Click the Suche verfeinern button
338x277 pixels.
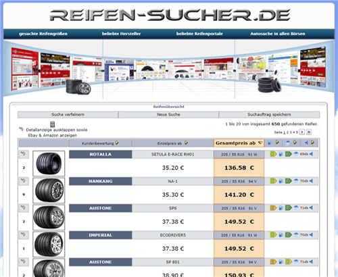coord(68,115)
